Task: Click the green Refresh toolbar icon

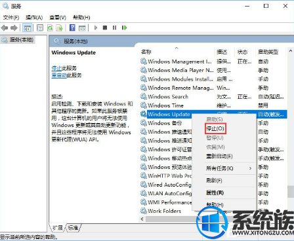Action: [50, 28]
